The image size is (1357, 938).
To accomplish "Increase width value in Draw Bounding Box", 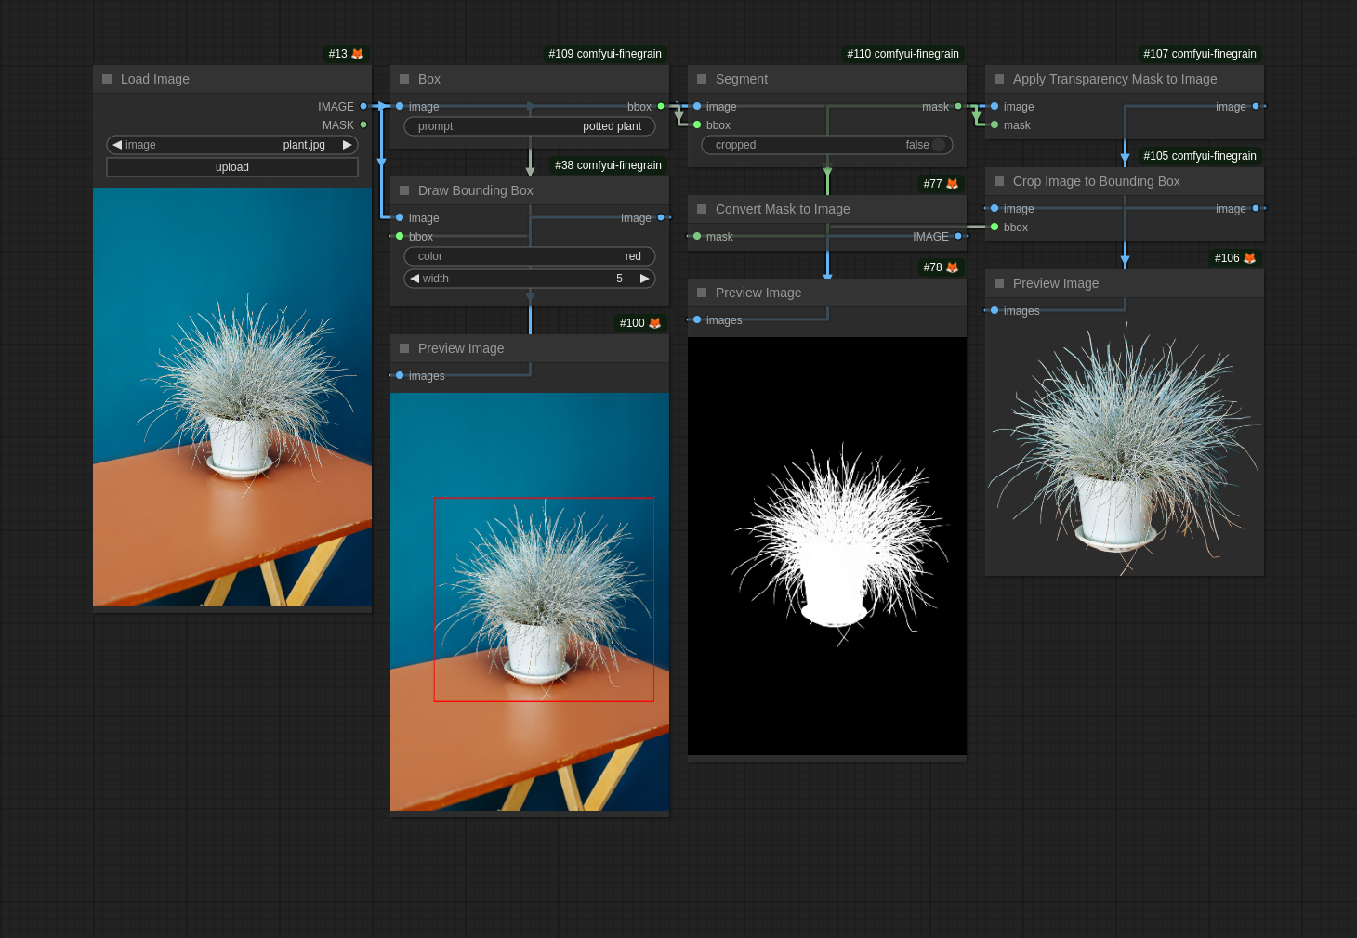I will [x=645, y=279].
